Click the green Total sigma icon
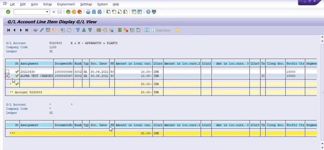This screenshot has width=324, height=150. (120, 30)
